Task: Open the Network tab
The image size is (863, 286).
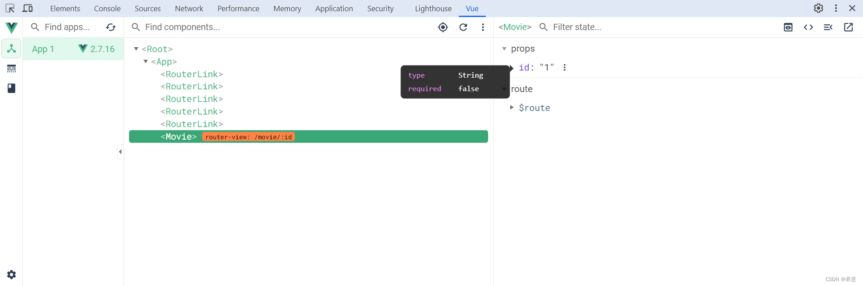Action: point(189,9)
